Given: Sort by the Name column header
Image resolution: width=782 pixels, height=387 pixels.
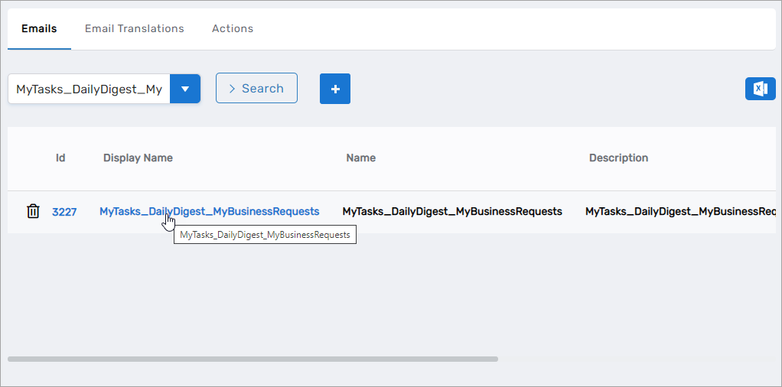Looking at the screenshot, I should 360,158.
